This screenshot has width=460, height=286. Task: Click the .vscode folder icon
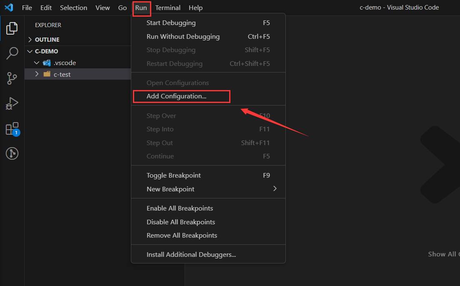point(47,63)
